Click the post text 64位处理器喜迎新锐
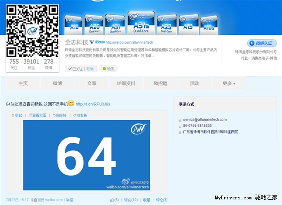 24,104
